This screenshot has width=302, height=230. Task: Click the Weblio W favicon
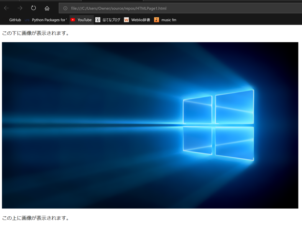[126, 20]
